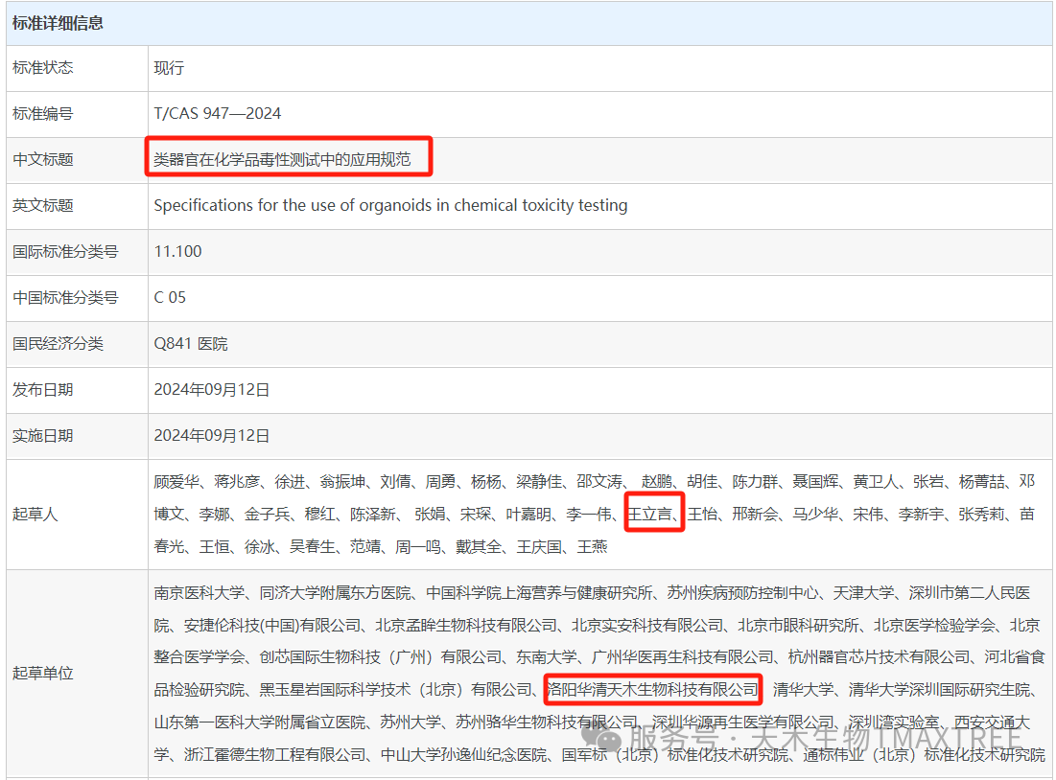The height and width of the screenshot is (780, 1056).
Task: Click the English title about organoids
Action: click(x=390, y=205)
